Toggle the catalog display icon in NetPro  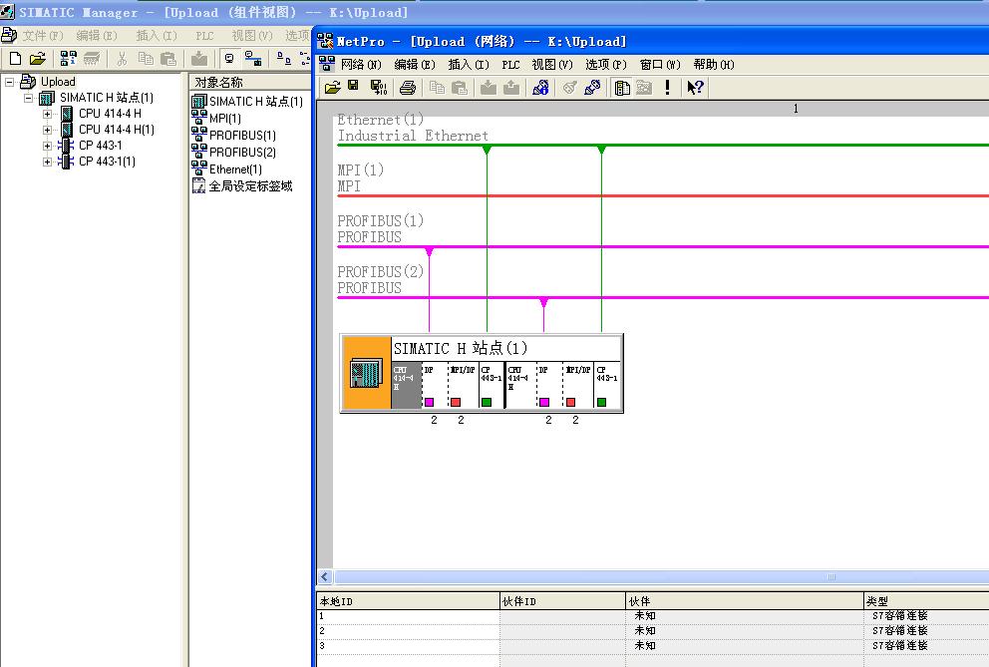622,88
